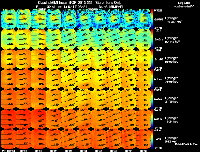The height and width of the screenshot is (152, 200).
Task: Click the 149-227 keV color scale bar
Action: (x=152, y=19)
